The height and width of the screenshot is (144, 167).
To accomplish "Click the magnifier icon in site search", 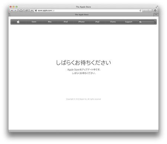I will tap(140, 22).
